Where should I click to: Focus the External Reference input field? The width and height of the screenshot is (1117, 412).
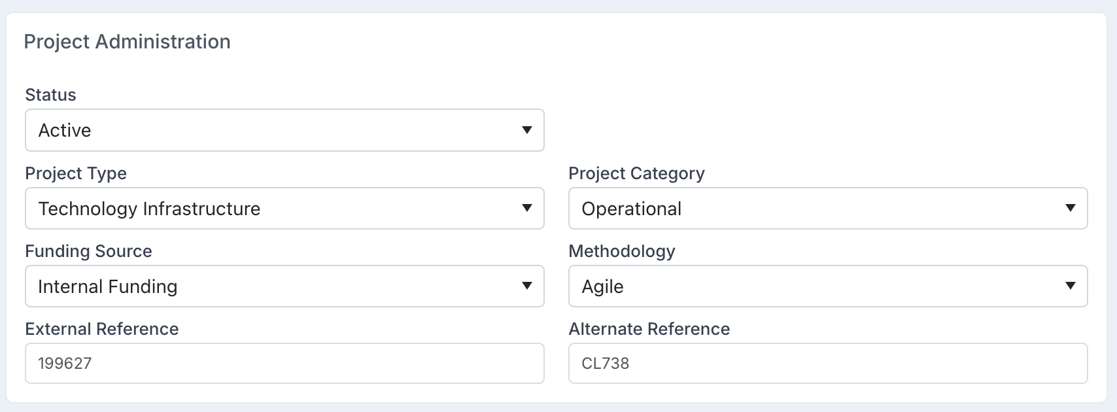point(284,363)
